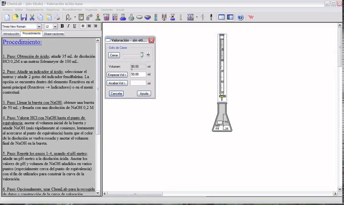Click the Empezar Vol button
The image size is (344, 205).
117,75
